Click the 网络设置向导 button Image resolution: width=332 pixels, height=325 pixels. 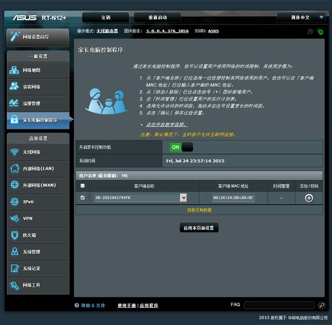[38, 37]
